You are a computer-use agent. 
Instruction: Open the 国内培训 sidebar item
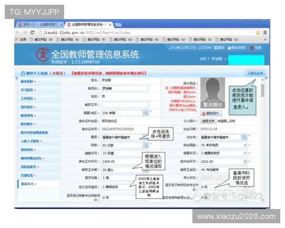[39, 150]
